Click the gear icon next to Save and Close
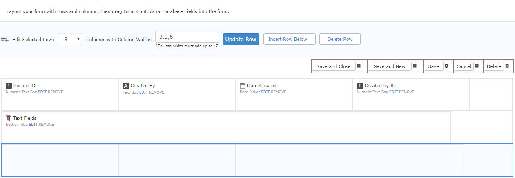Screen dimensions: 515x178 pyautogui.click(x=359, y=66)
